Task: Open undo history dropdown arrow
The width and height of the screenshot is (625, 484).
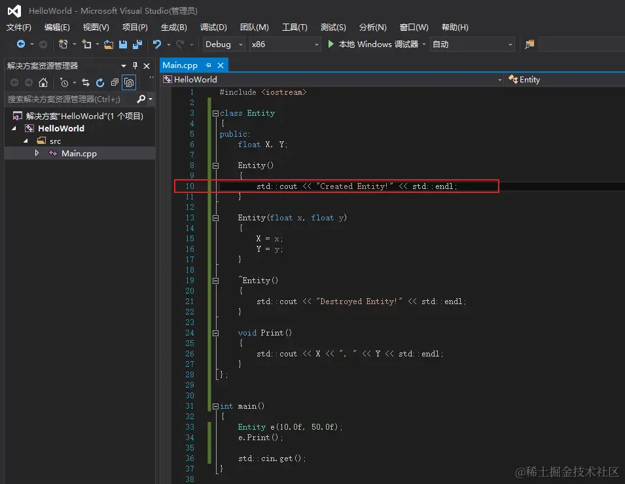Action: [169, 44]
